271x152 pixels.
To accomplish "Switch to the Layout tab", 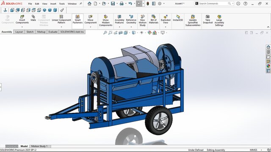I will click(19, 32).
